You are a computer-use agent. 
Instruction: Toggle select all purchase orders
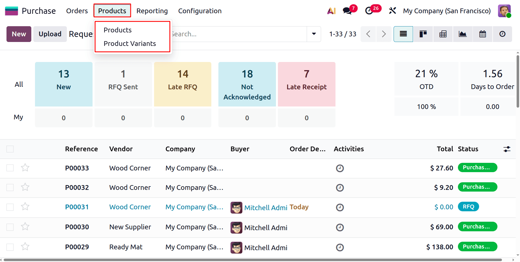point(10,149)
